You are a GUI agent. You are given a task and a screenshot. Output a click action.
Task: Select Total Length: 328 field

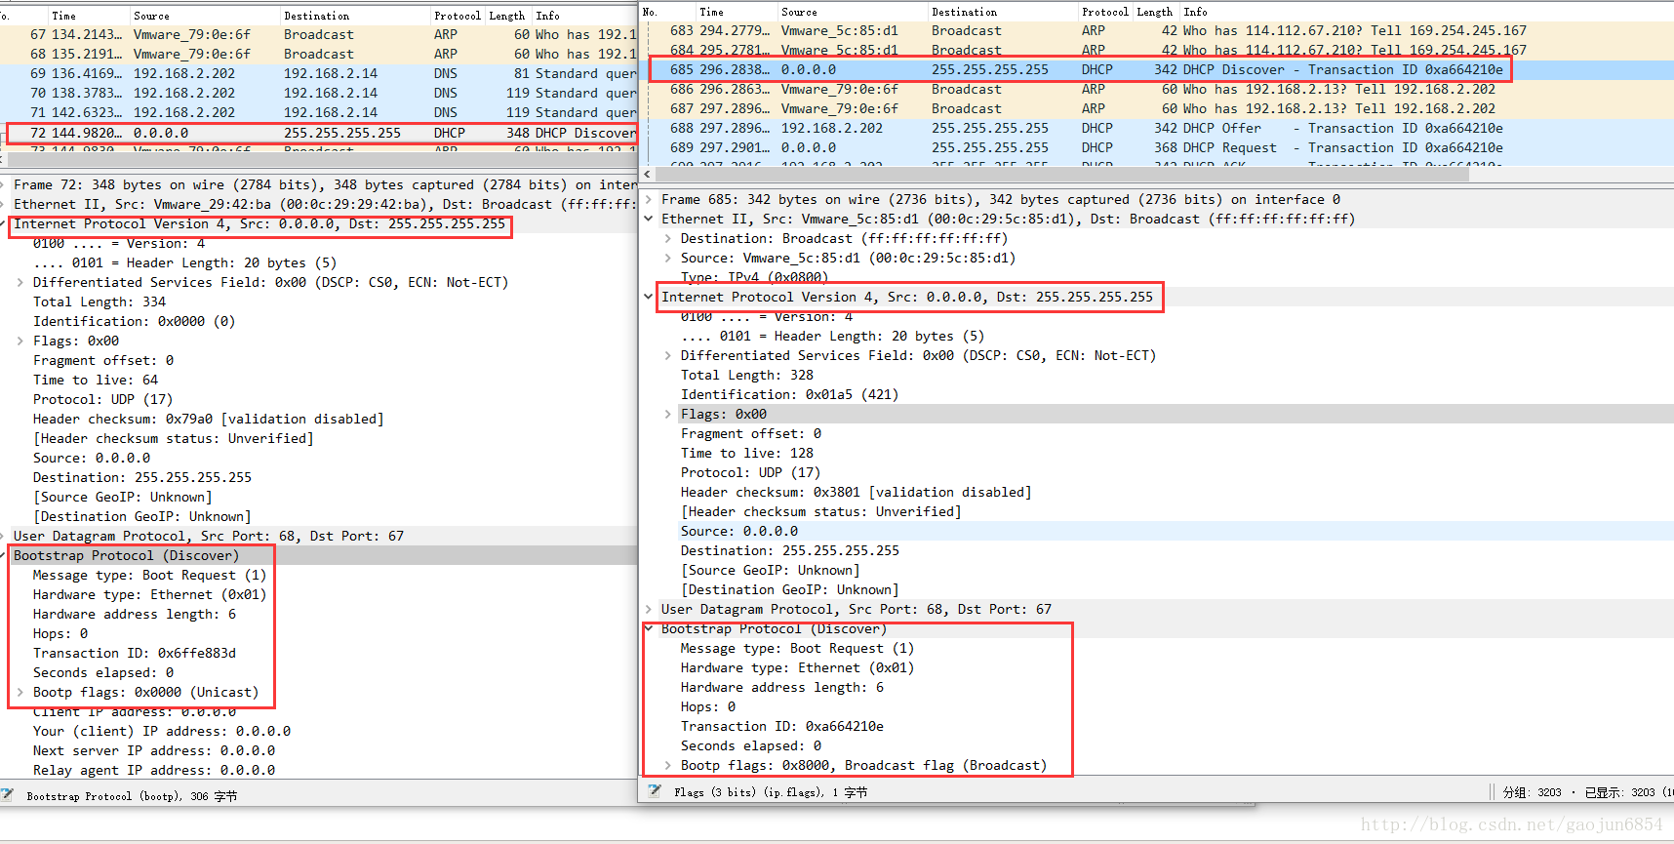coord(747,375)
